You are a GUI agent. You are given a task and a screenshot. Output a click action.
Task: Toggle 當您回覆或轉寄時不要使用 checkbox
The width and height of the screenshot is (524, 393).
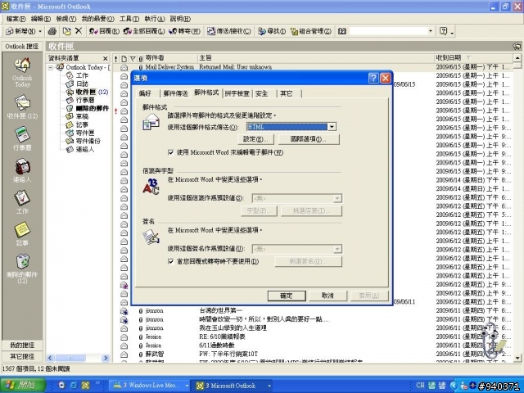171,261
